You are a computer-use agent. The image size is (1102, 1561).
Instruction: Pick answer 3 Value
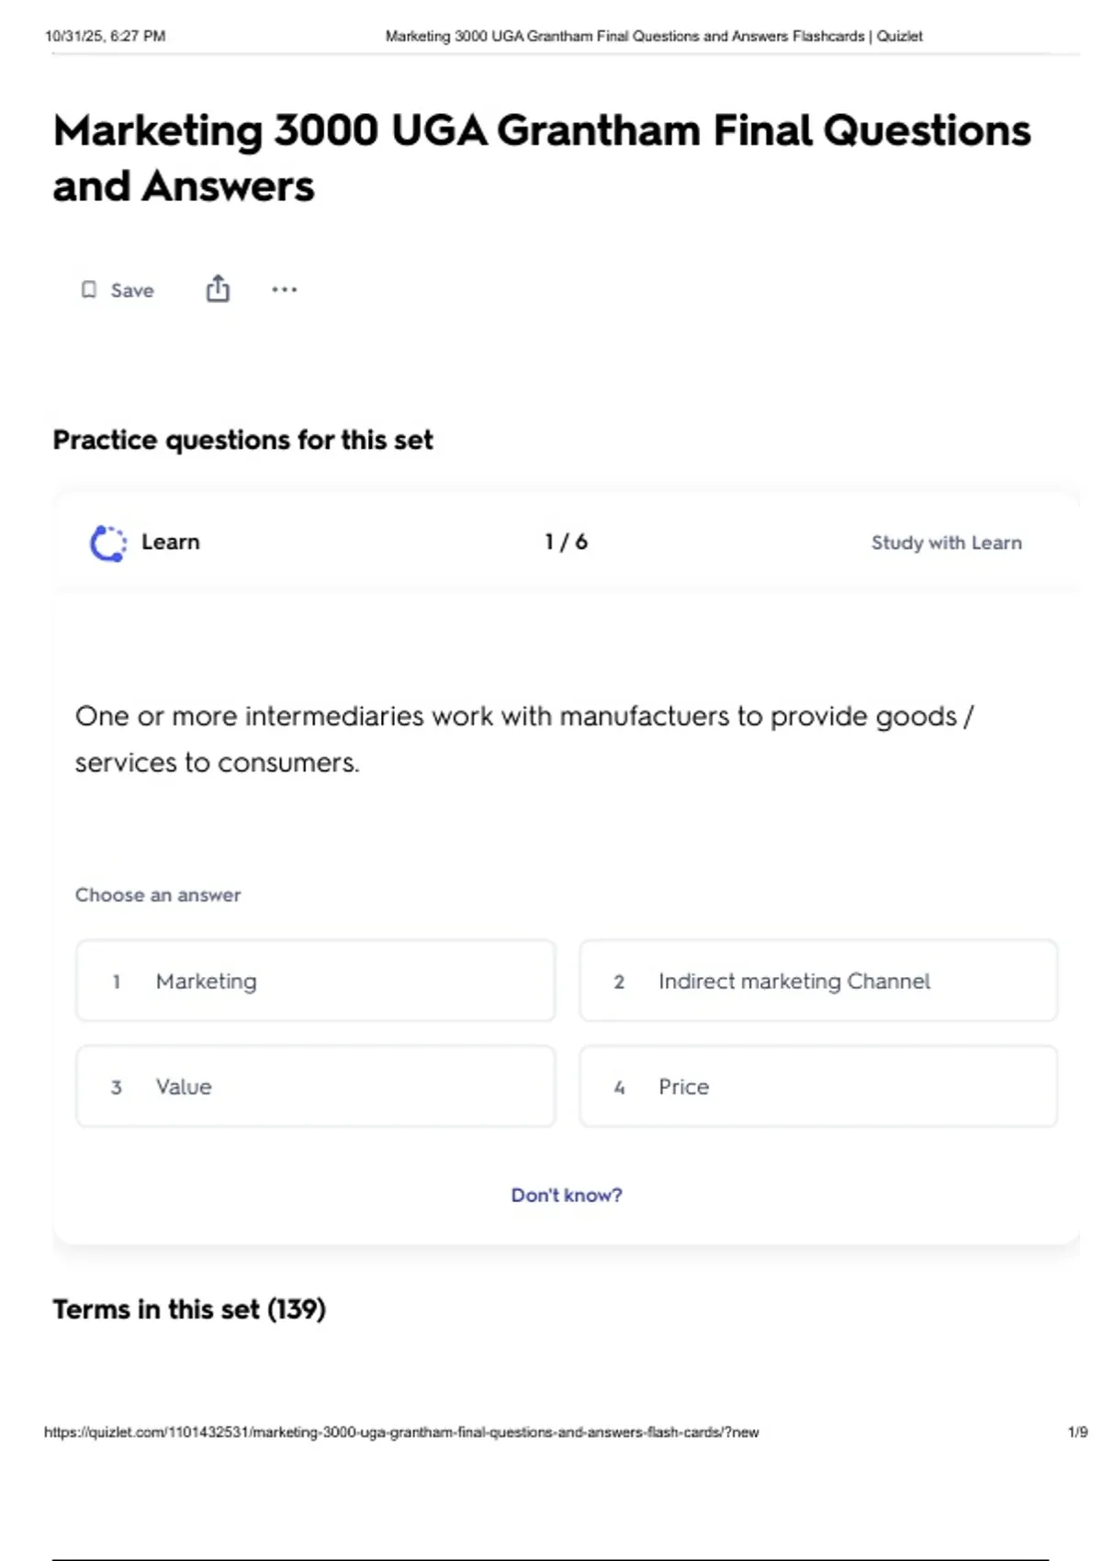click(x=316, y=1086)
